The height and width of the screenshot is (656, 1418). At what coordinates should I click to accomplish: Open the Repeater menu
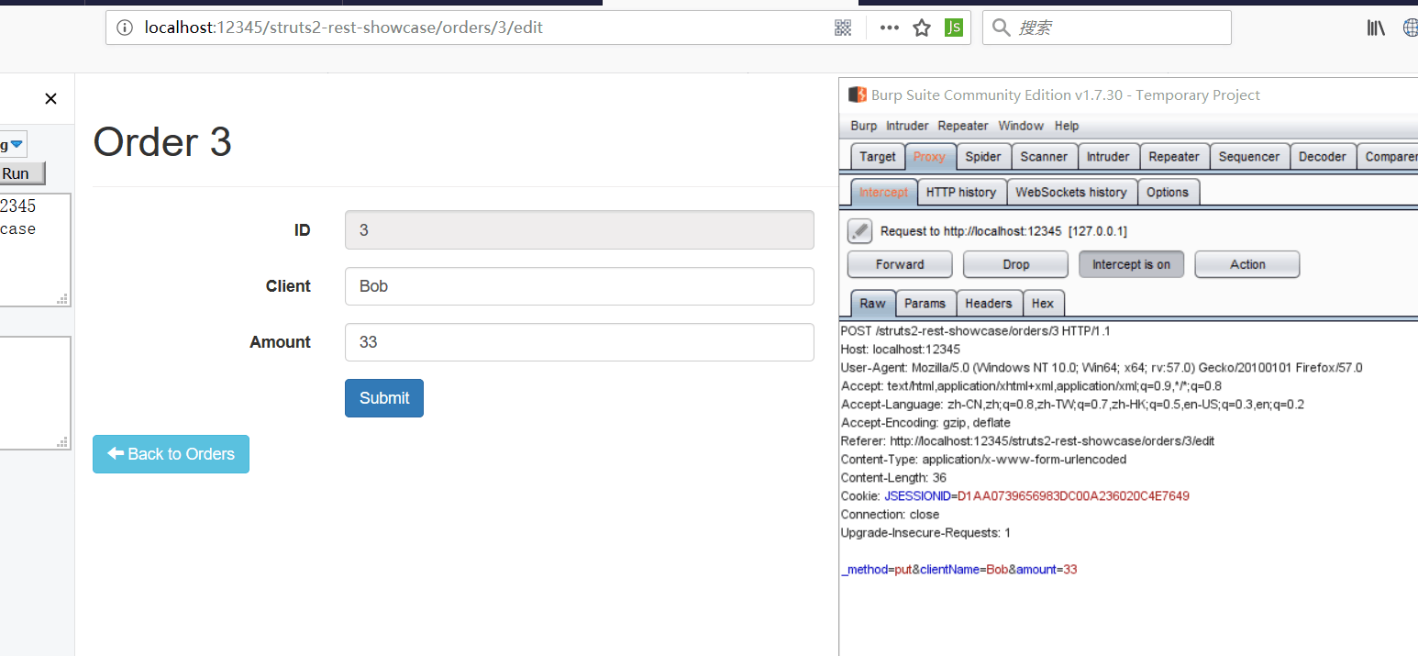(963, 126)
